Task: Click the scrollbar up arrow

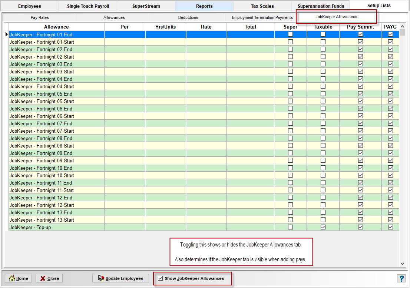Action: click(403, 26)
